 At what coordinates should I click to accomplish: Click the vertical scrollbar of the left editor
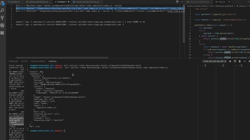(x=184, y=24)
